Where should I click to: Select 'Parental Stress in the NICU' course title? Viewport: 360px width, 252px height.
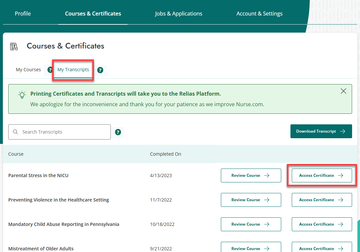click(x=38, y=175)
